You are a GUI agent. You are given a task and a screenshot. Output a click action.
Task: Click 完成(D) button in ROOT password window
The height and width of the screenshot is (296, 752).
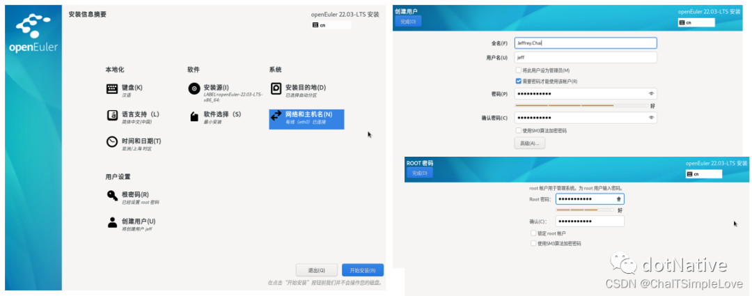click(420, 173)
